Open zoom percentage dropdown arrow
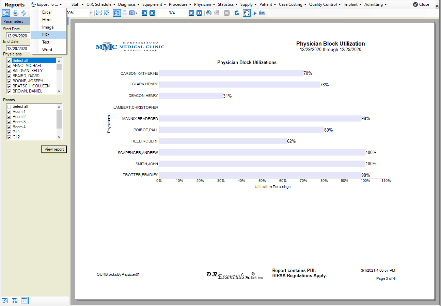This screenshot has height=306, width=441. (x=91, y=13)
